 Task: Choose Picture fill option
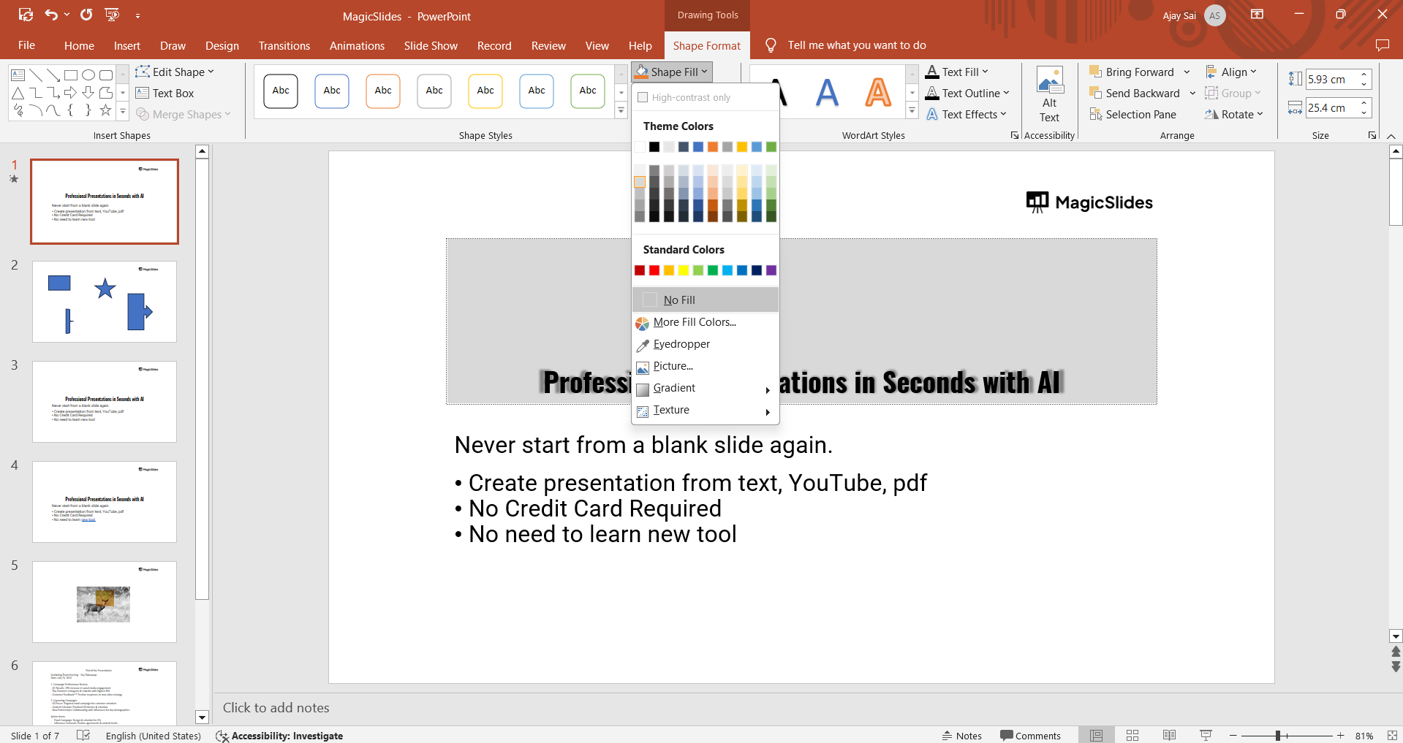[x=706, y=366]
